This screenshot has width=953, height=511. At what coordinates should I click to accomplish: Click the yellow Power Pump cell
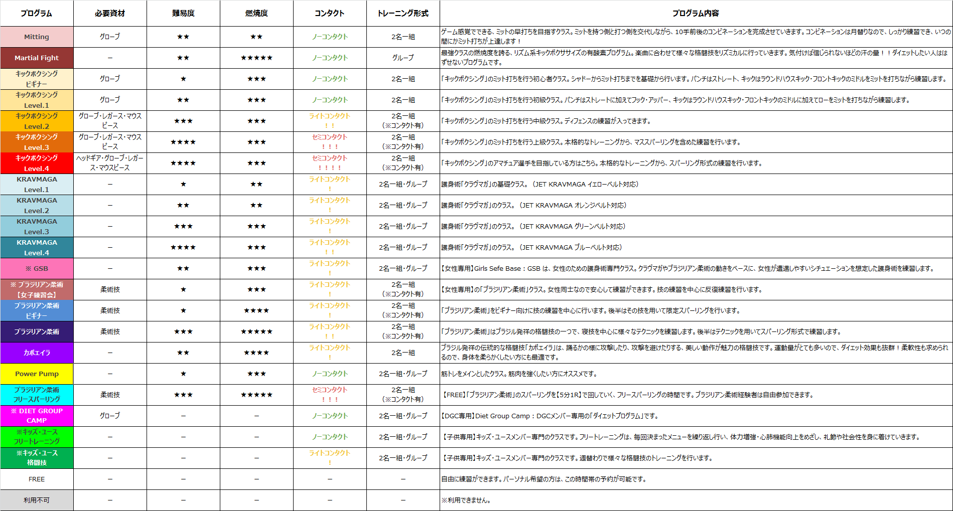click(37, 374)
